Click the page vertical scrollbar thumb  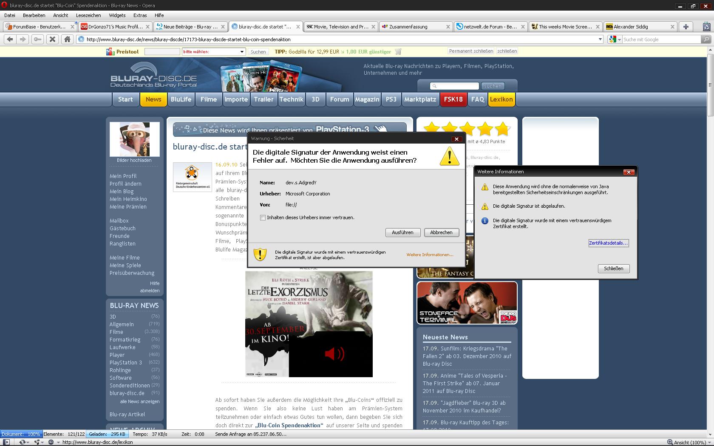[x=710, y=84]
